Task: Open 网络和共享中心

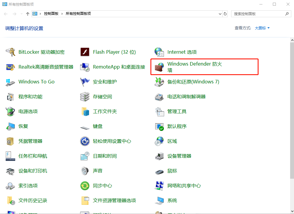Action: (x=184, y=186)
